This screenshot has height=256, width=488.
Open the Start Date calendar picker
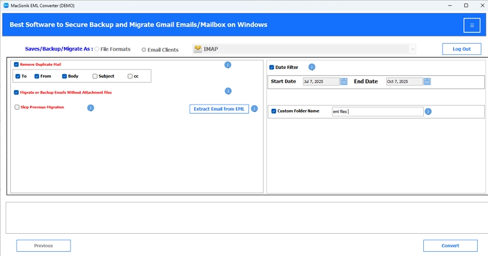pyautogui.click(x=344, y=81)
